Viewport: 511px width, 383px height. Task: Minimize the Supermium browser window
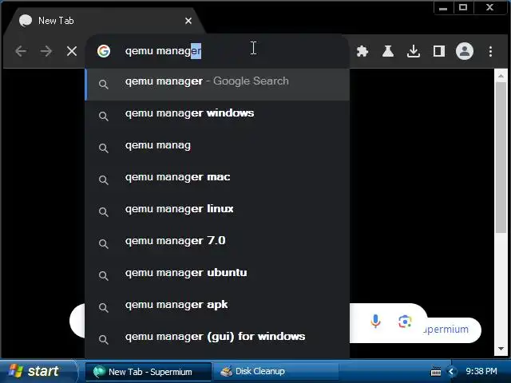[x=443, y=7]
